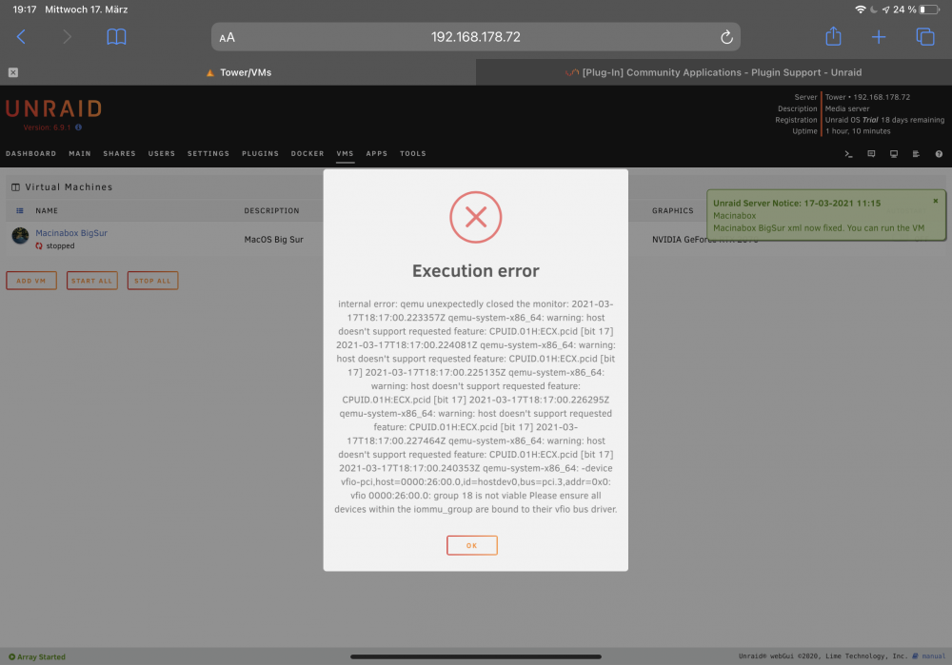
Task: Click the Unraid OS Trial registration text
Action: [x=884, y=120]
